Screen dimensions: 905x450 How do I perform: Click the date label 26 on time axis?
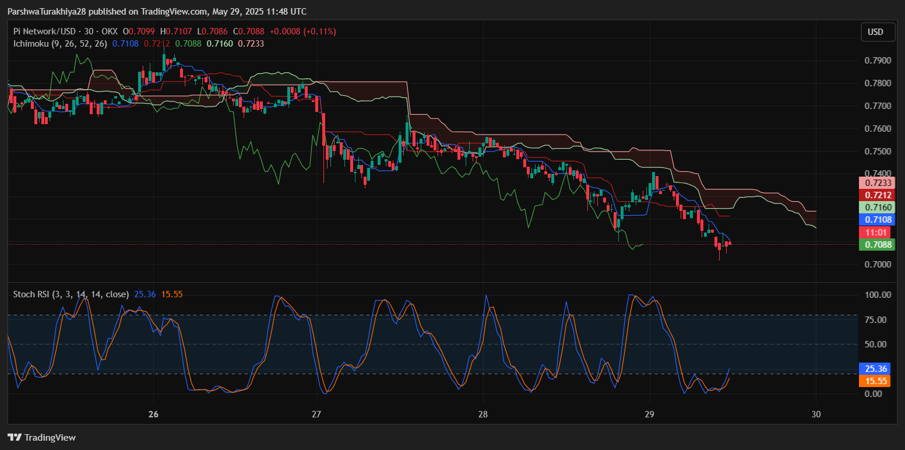[154, 414]
